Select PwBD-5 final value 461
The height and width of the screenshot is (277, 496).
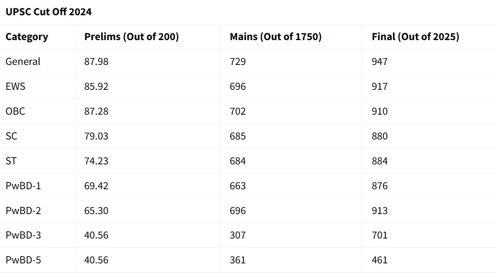[380, 260]
